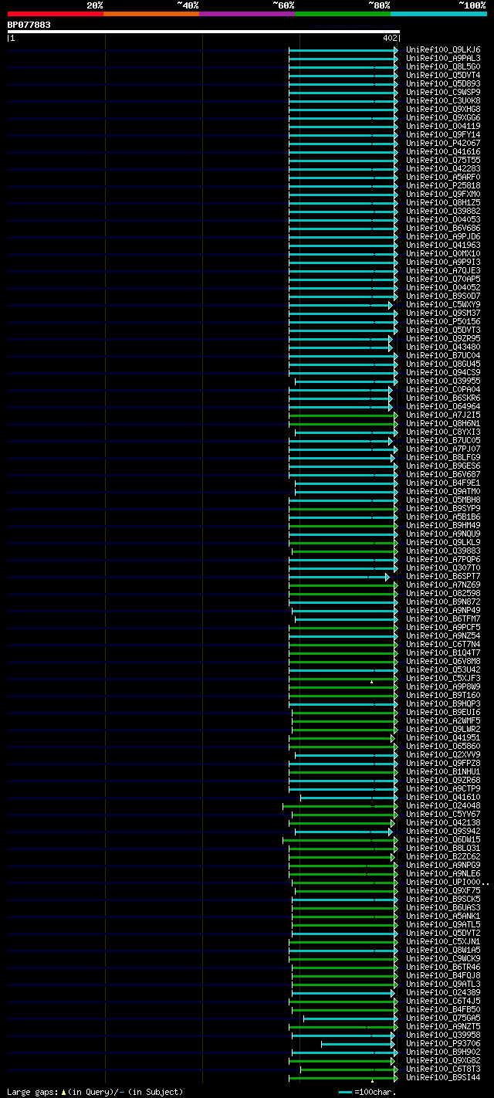Screen dimensions: 494x1098
Task: Select the UniRef100_C6T7N4 label
Action: coord(443,644)
